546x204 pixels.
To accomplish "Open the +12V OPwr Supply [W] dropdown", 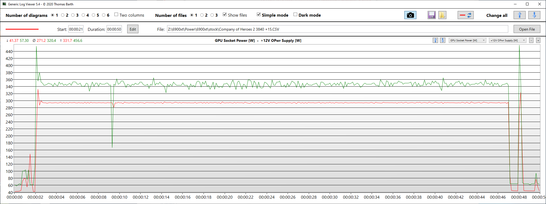I will click(508, 40).
